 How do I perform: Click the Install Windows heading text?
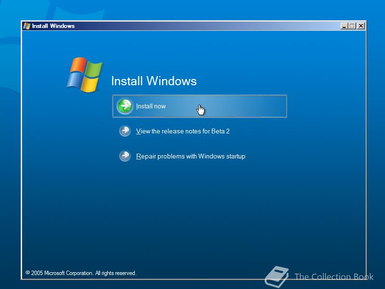point(154,81)
